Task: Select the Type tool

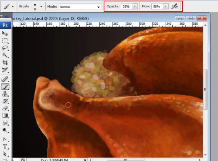Action: pos(5,147)
